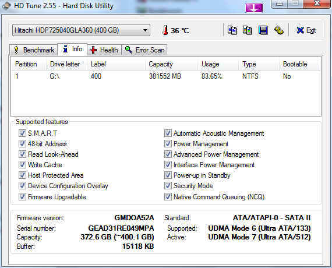The height and width of the screenshot is (268, 332).
Task: Switch to the Health tab
Action: pyautogui.click(x=104, y=50)
